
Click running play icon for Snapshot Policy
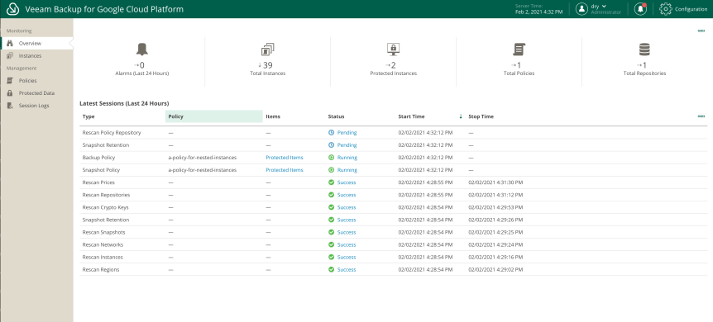[331, 170]
